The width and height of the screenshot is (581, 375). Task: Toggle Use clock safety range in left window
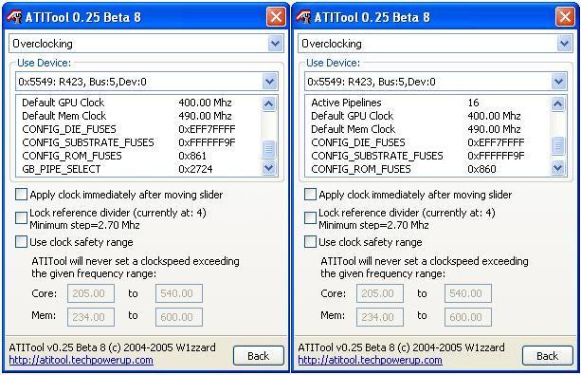[x=21, y=242]
